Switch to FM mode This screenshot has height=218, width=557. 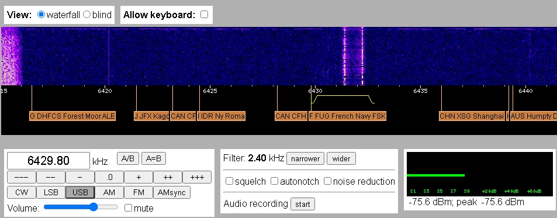tap(139, 192)
